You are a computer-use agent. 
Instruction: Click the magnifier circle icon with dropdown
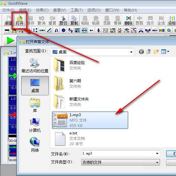(x=169, y=30)
